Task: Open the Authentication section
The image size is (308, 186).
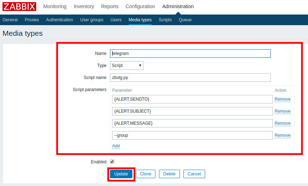Action: click(59, 20)
